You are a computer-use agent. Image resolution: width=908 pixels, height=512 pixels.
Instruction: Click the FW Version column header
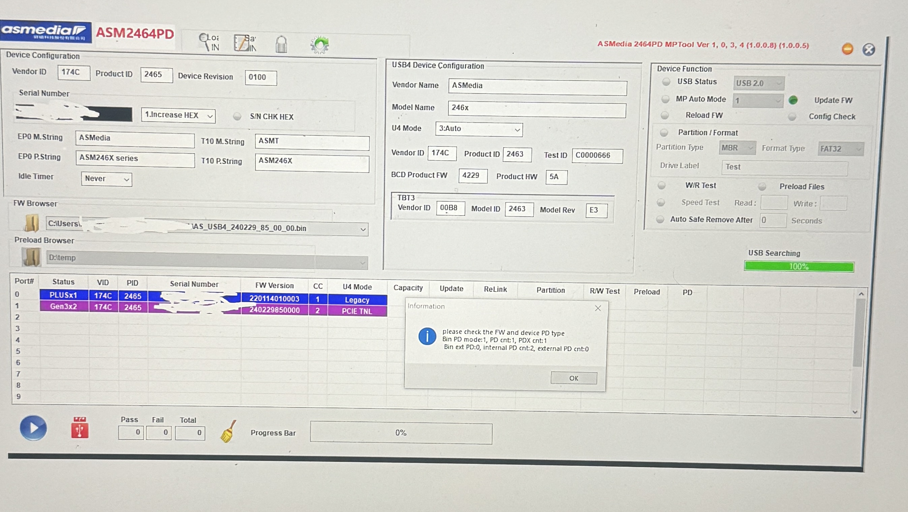point(274,285)
